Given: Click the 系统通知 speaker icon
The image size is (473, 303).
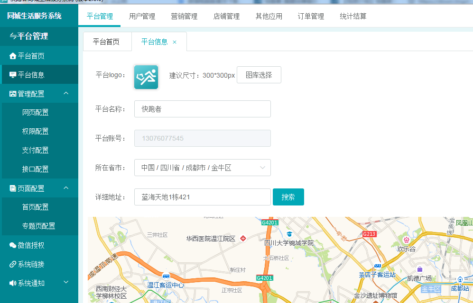Looking at the screenshot, I should click(13, 283).
